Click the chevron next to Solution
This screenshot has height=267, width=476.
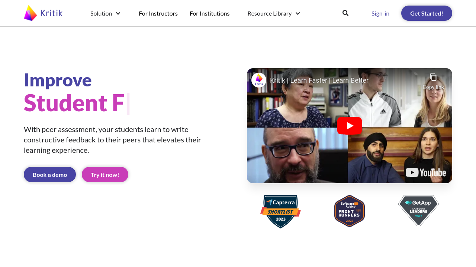pyautogui.click(x=118, y=13)
